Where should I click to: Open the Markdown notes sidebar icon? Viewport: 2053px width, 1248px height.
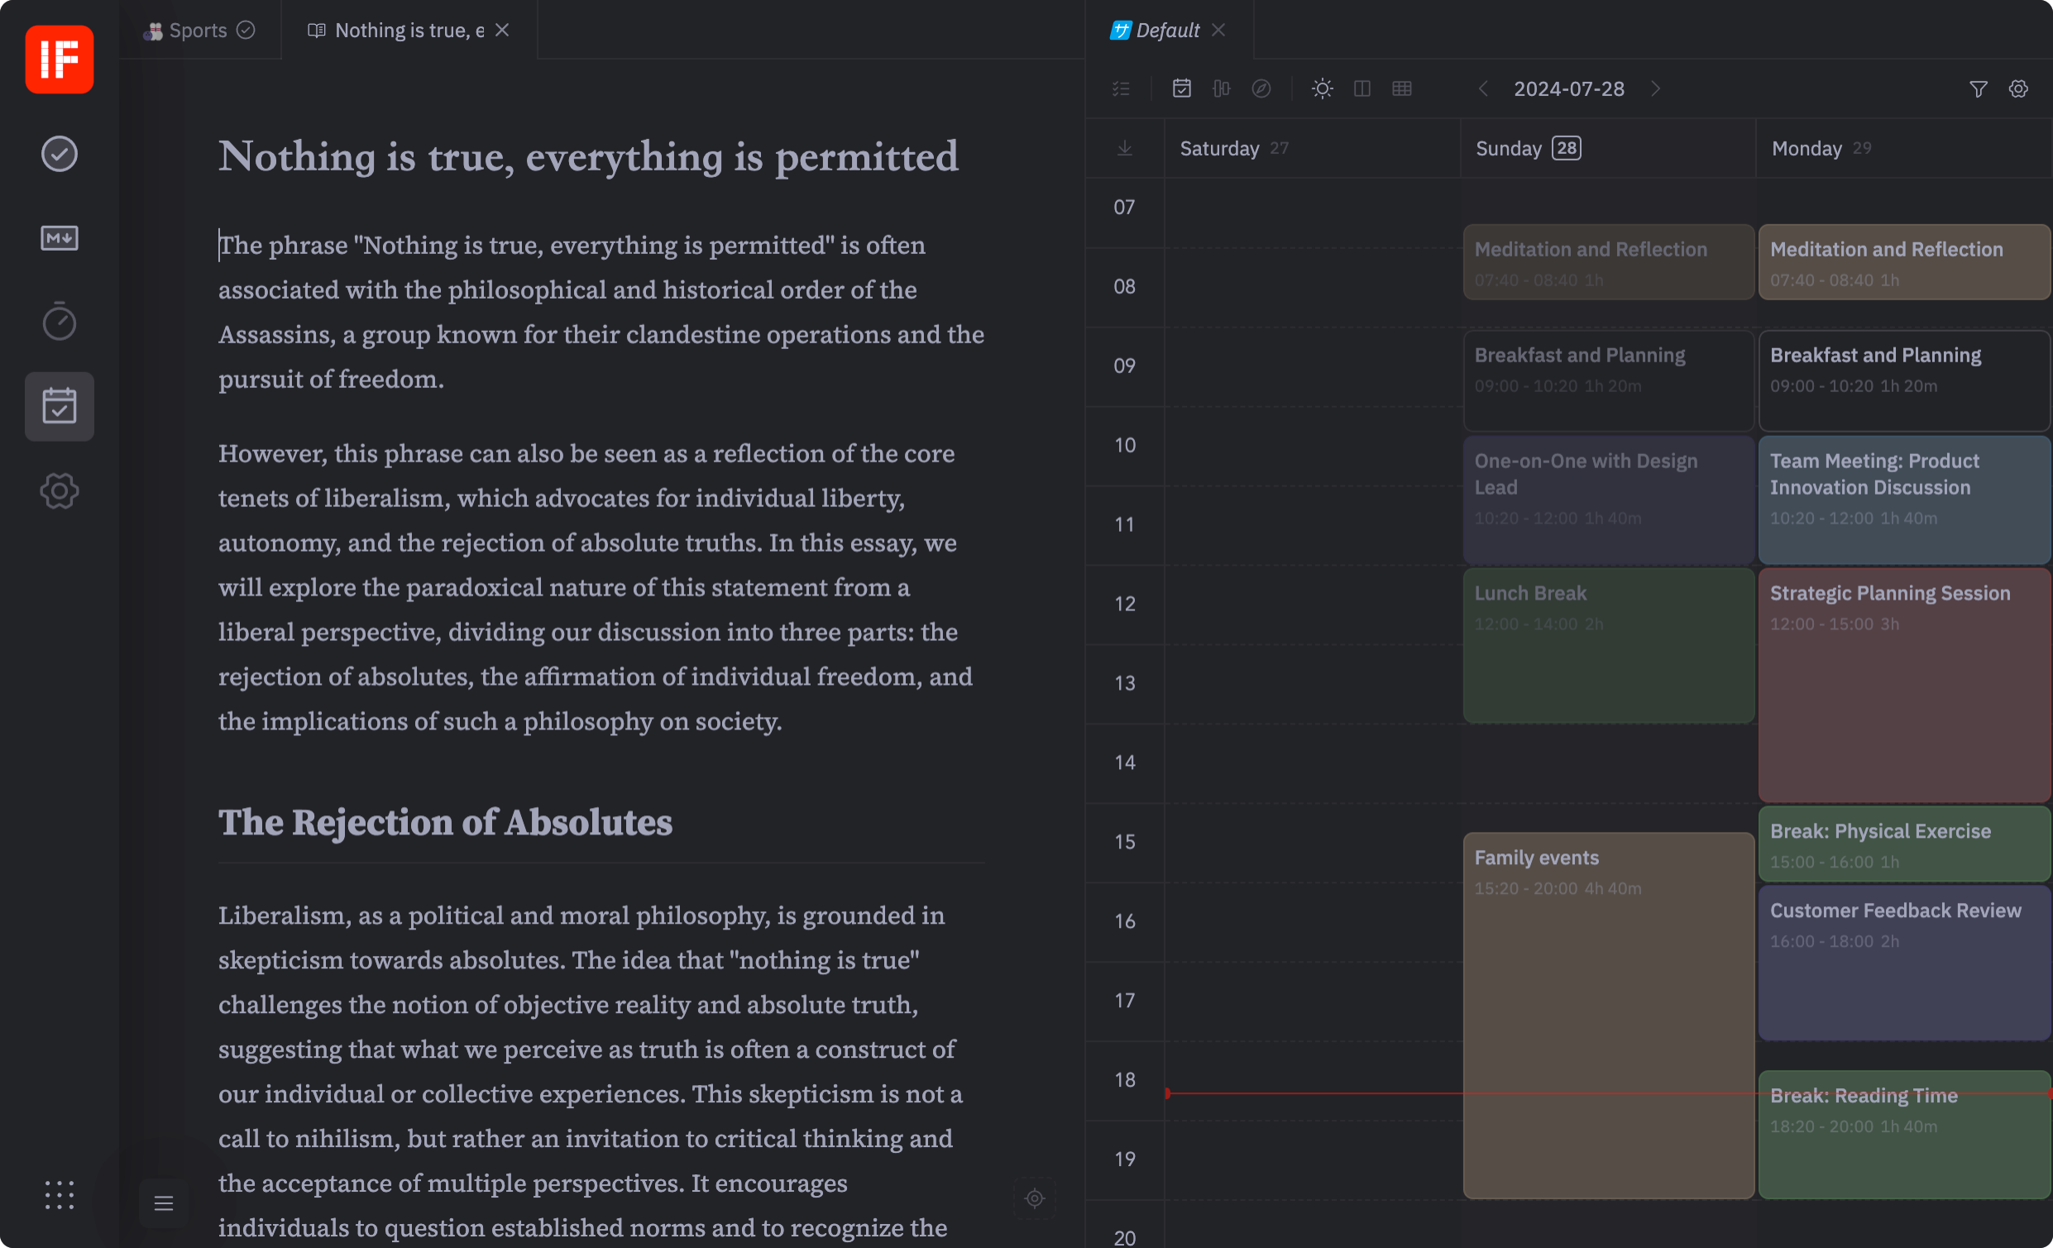click(60, 238)
